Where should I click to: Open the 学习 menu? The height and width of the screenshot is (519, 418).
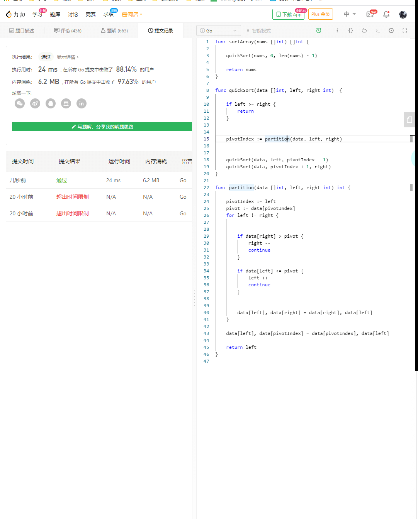click(x=37, y=14)
